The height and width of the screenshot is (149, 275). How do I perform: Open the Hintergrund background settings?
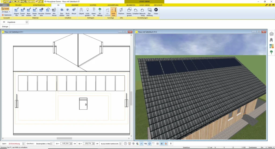coord(129,11)
